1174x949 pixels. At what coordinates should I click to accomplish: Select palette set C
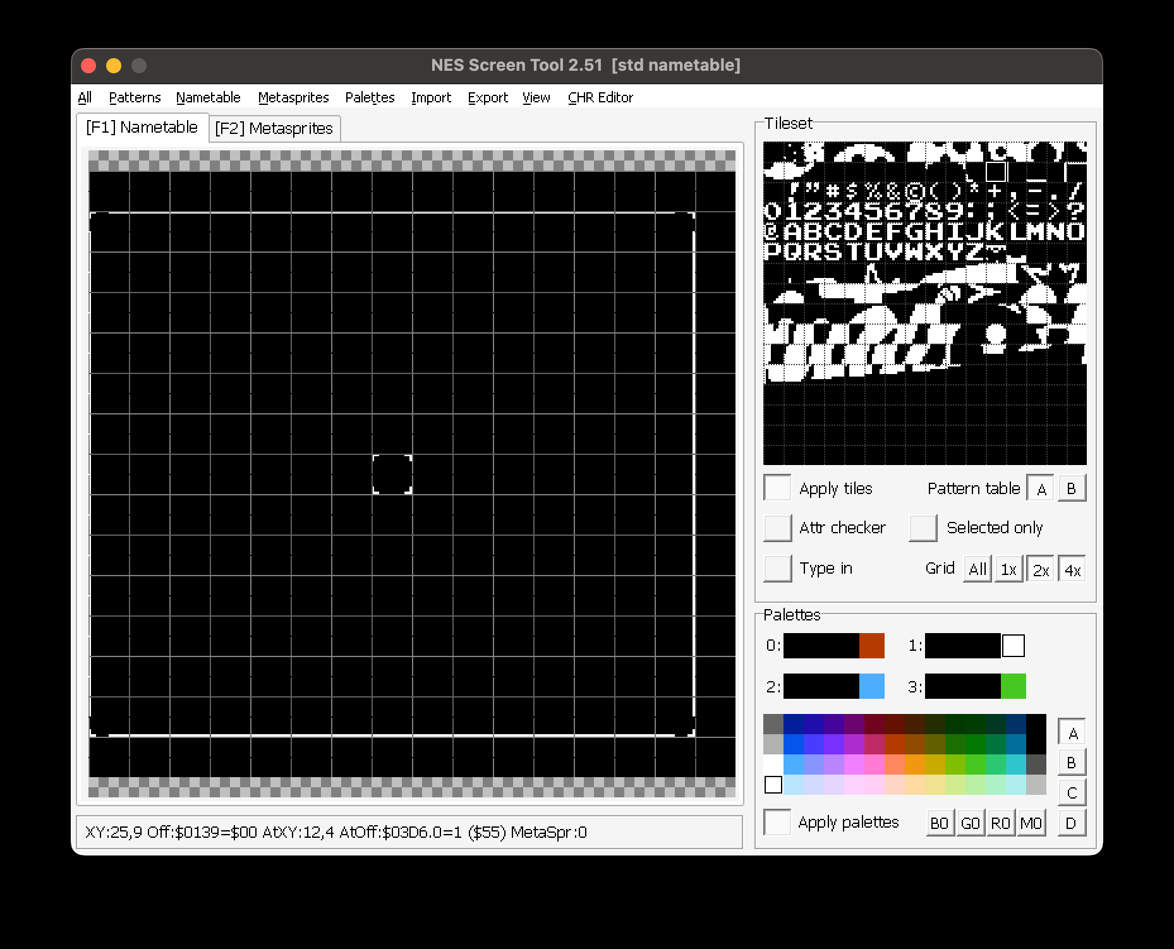(x=1072, y=792)
